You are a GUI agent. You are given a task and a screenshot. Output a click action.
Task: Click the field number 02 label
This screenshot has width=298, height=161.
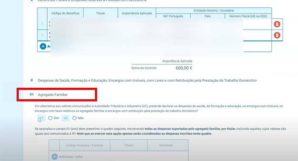pos(66,118)
